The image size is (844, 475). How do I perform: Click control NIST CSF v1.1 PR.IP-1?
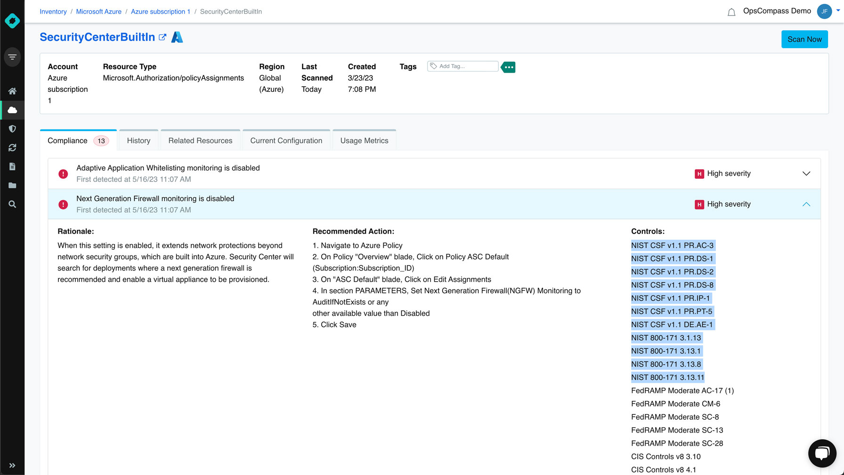(671, 298)
